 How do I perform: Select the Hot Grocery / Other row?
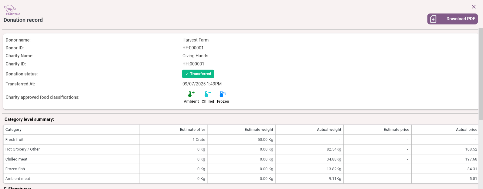click(x=22, y=149)
